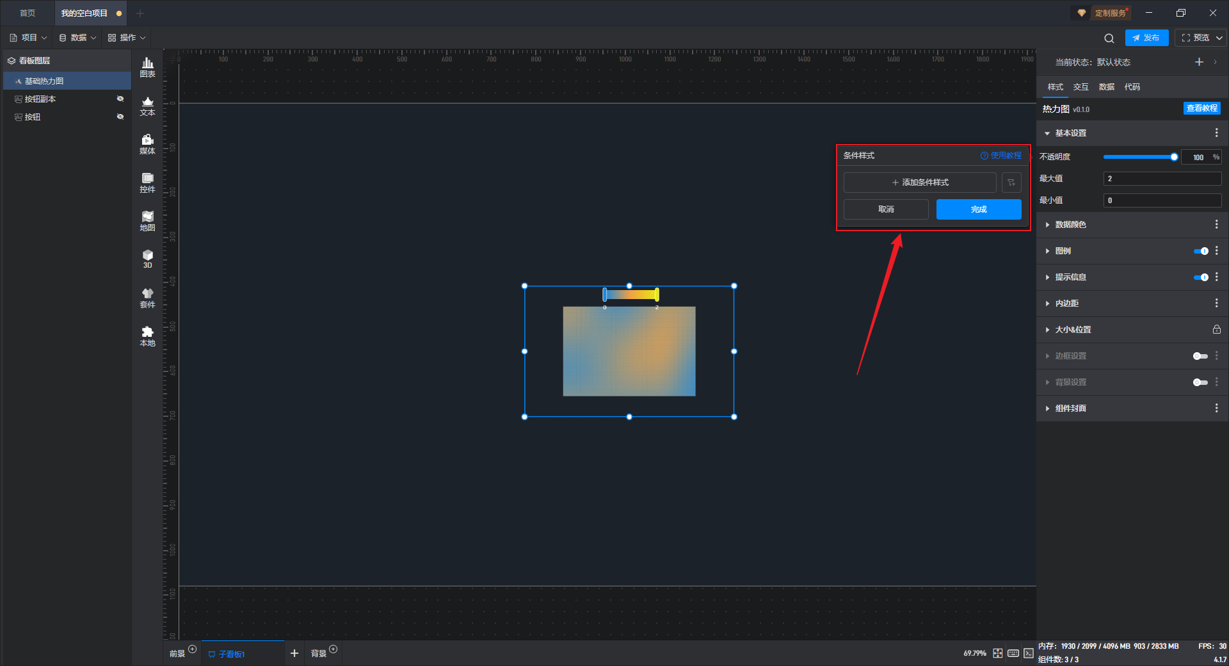This screenshot has width=1229, height=666.
Task: Add a new sub-board with plus icon
Action: pyautogui.click(x=294, y=653)
